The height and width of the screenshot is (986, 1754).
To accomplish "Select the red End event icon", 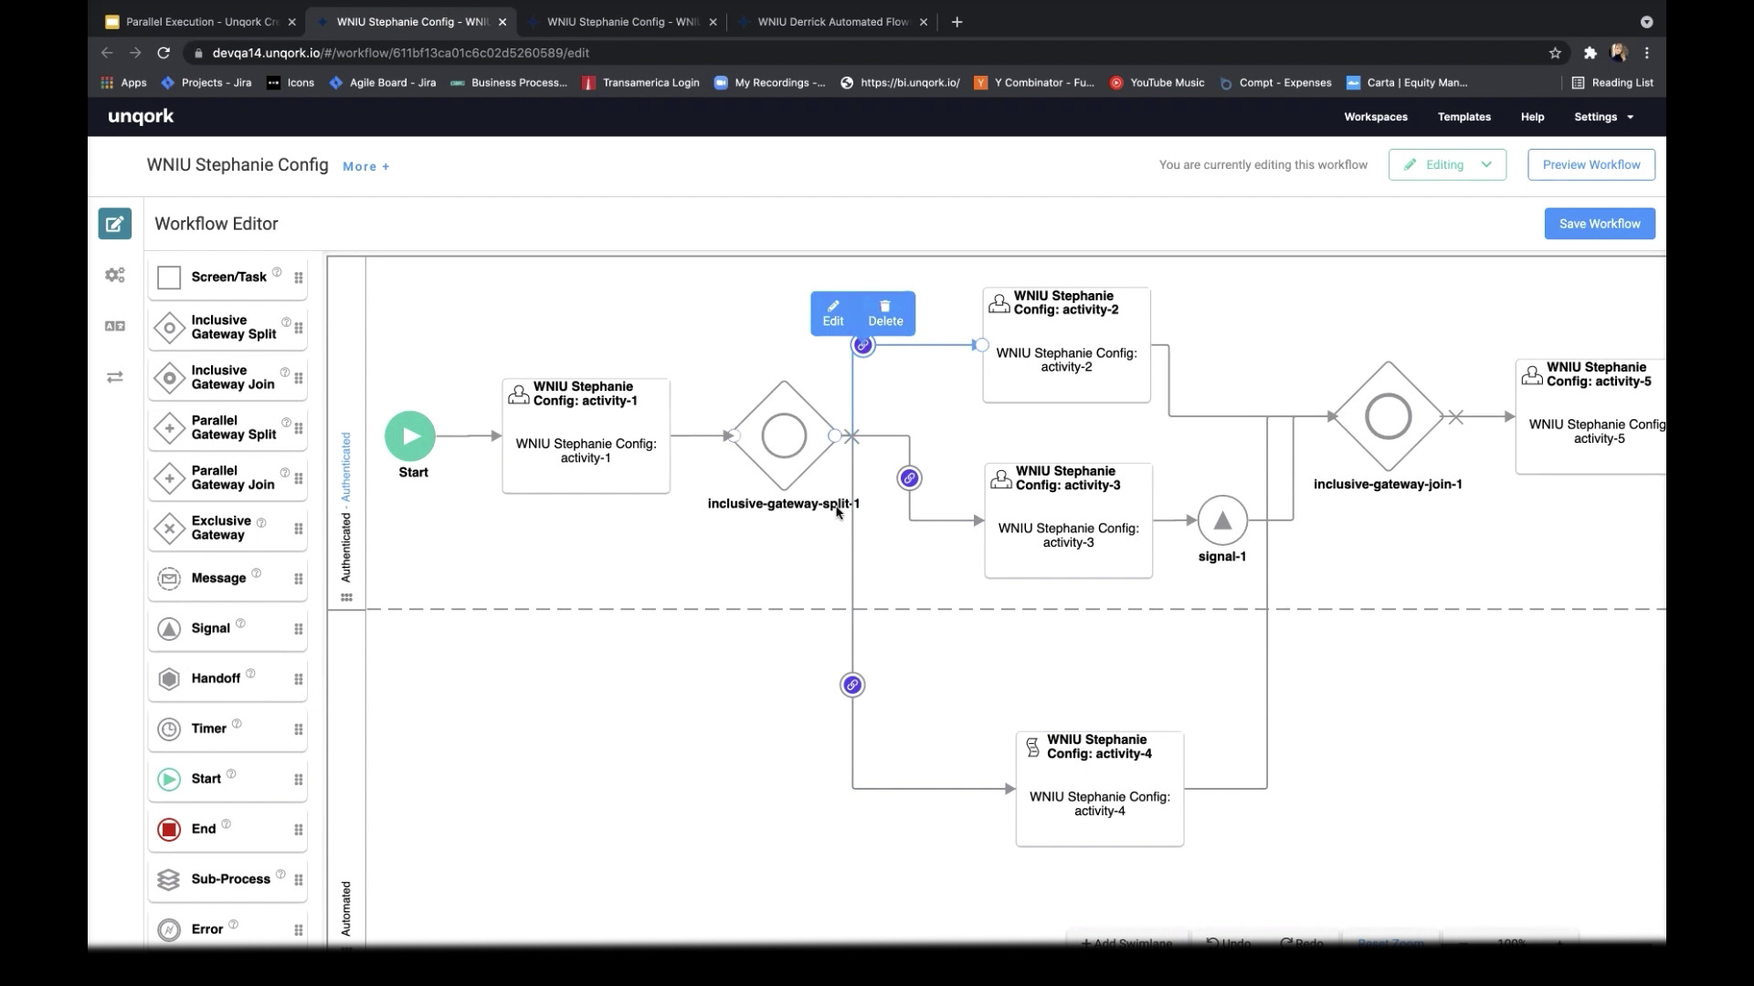I will pos(169,829).
